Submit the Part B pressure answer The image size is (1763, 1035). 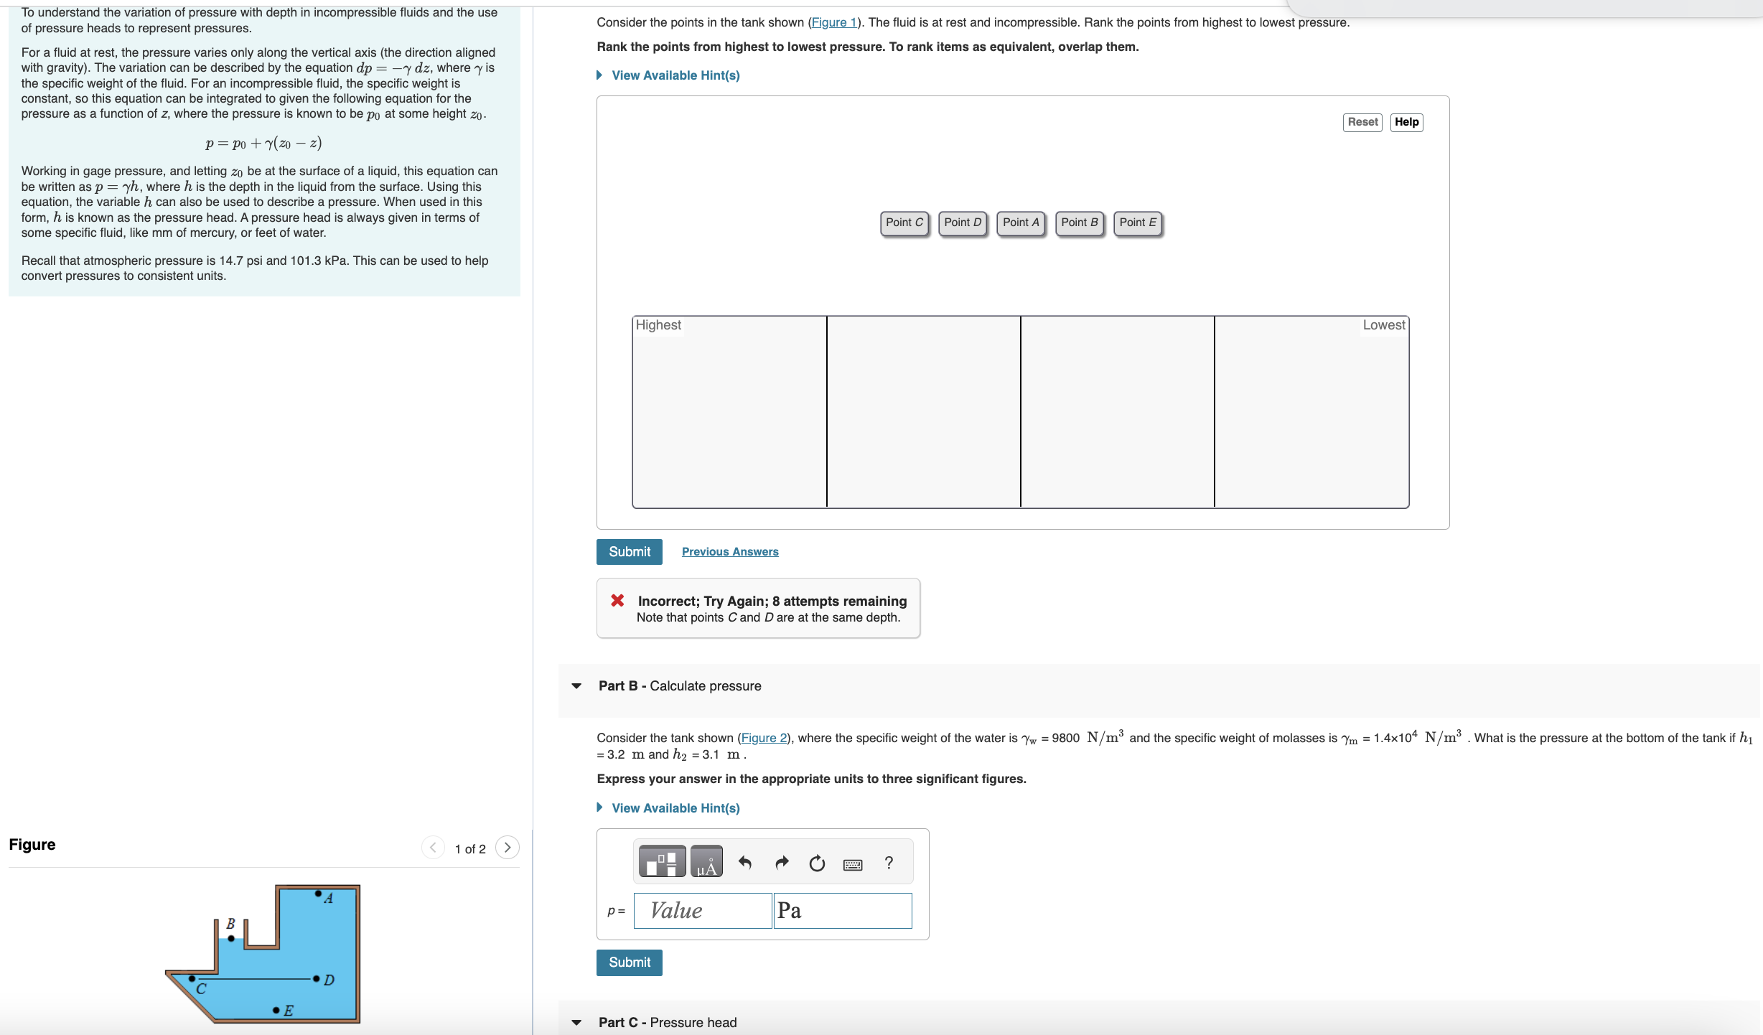[x=630, y=963]
